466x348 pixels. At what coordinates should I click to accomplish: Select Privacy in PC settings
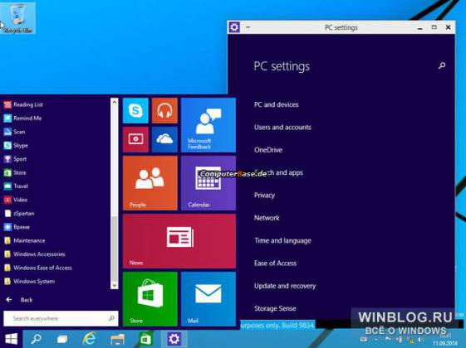click(x=264, y=196)
